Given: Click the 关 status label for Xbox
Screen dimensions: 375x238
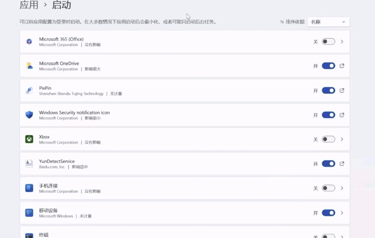Looking at the screenshot, I should point(316,140).
